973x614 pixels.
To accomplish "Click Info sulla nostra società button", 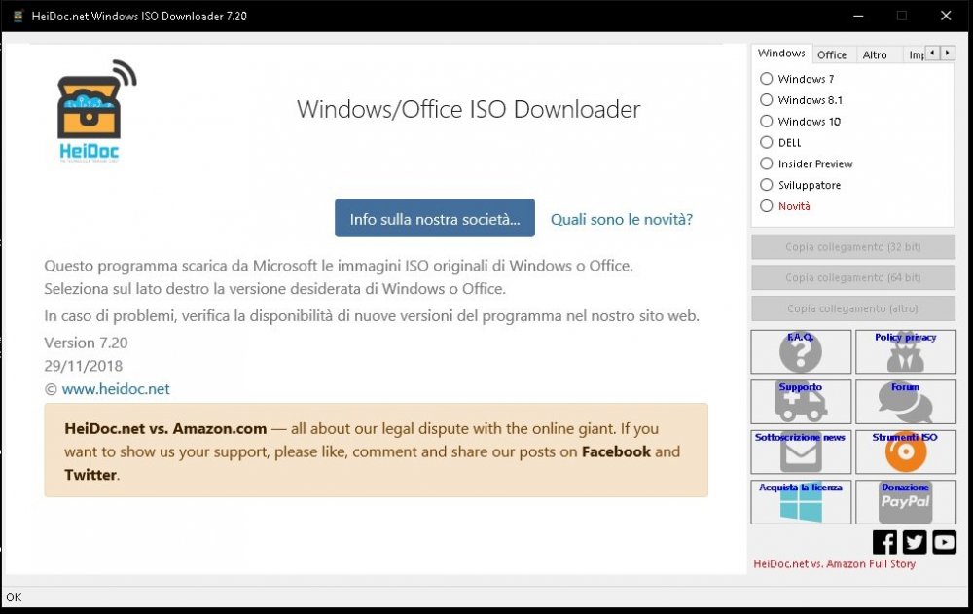I will 435,218.
